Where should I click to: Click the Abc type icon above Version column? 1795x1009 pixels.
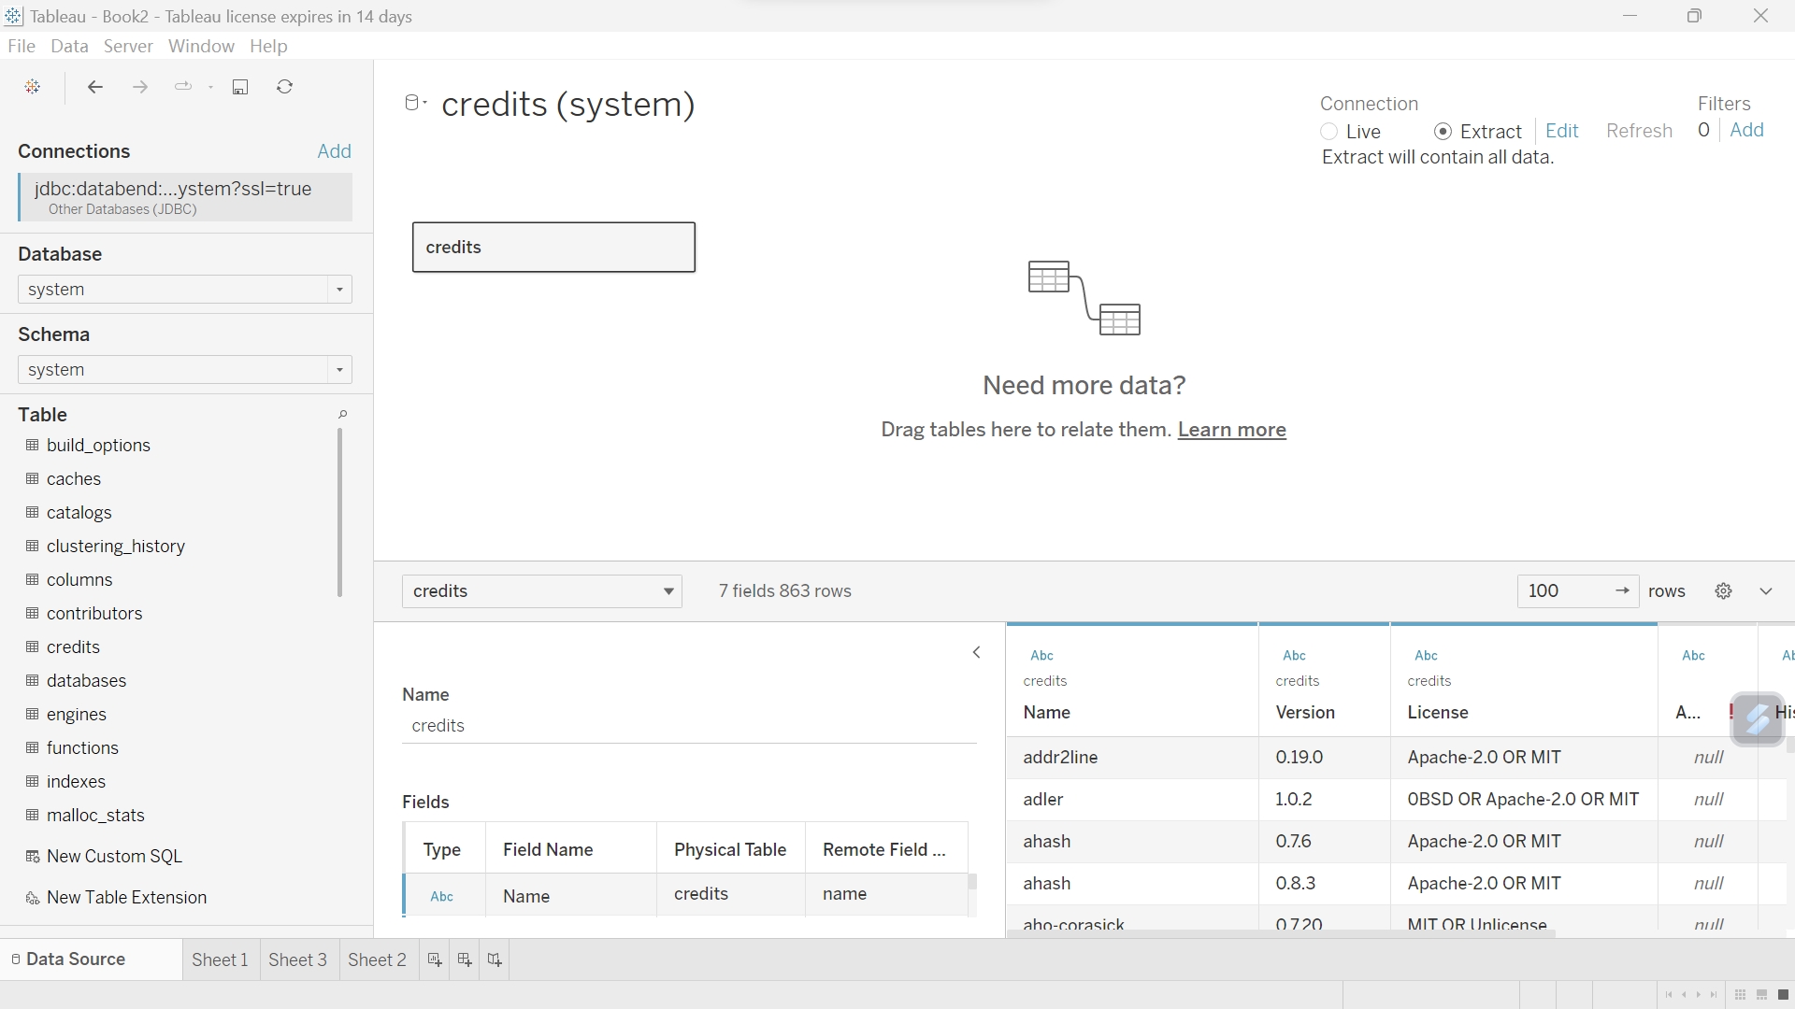1294,656
